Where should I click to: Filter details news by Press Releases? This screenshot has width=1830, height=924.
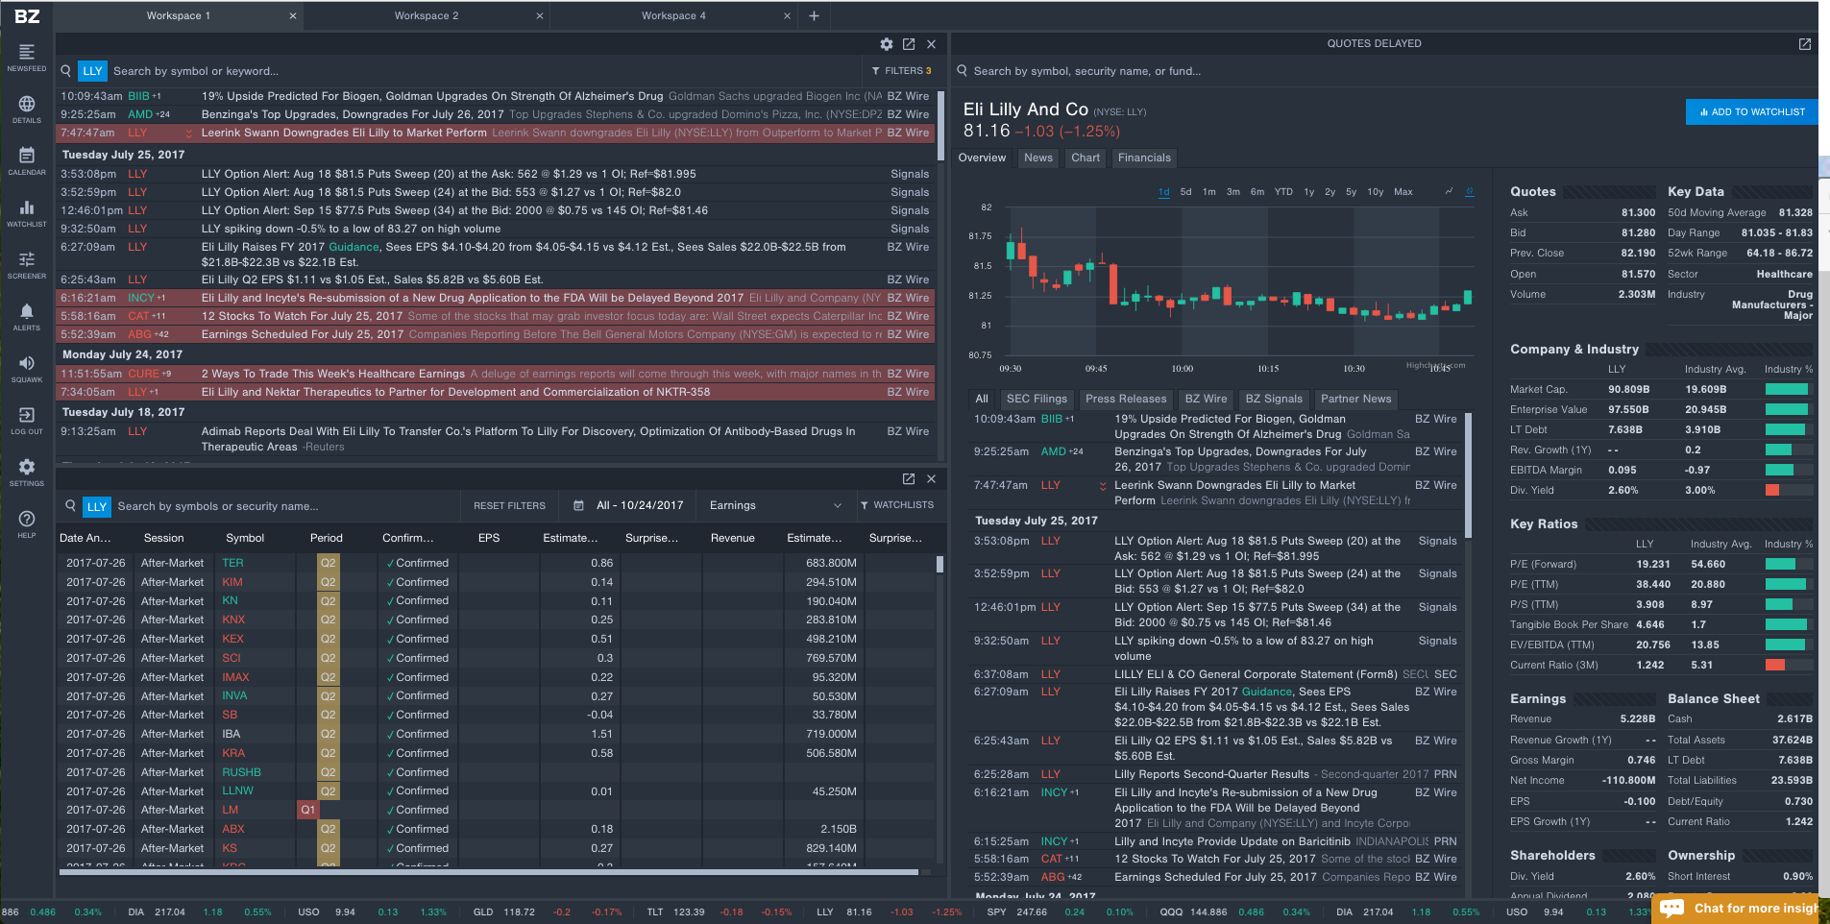point(1126,399)
